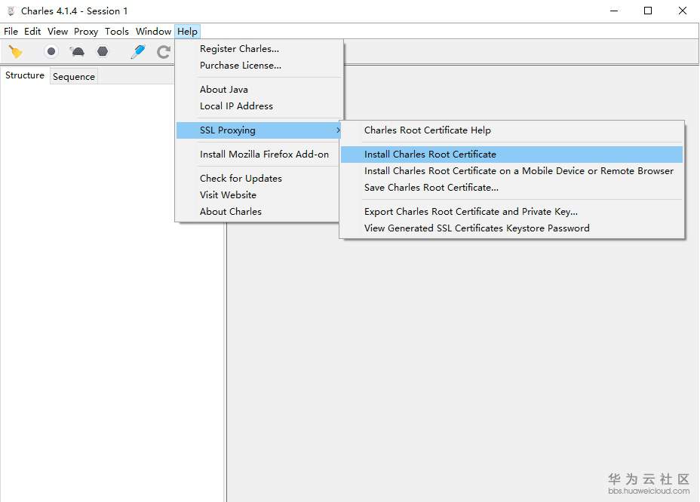Click the hexagon breakpoints icon
The height and width of the screenshot is (502, 700).
coord(103,52)
